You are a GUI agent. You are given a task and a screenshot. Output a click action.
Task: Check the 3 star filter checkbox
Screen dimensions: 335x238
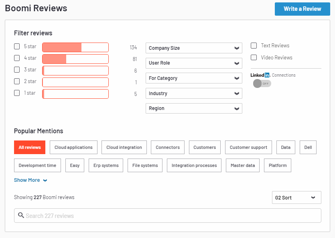17,70
